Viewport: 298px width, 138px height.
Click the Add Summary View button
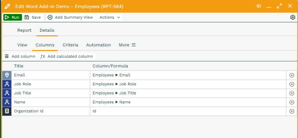pos(71,17)
